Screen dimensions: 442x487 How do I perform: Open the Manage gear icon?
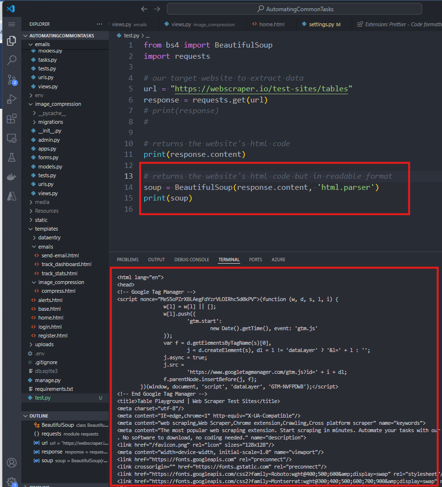point(12,482)
